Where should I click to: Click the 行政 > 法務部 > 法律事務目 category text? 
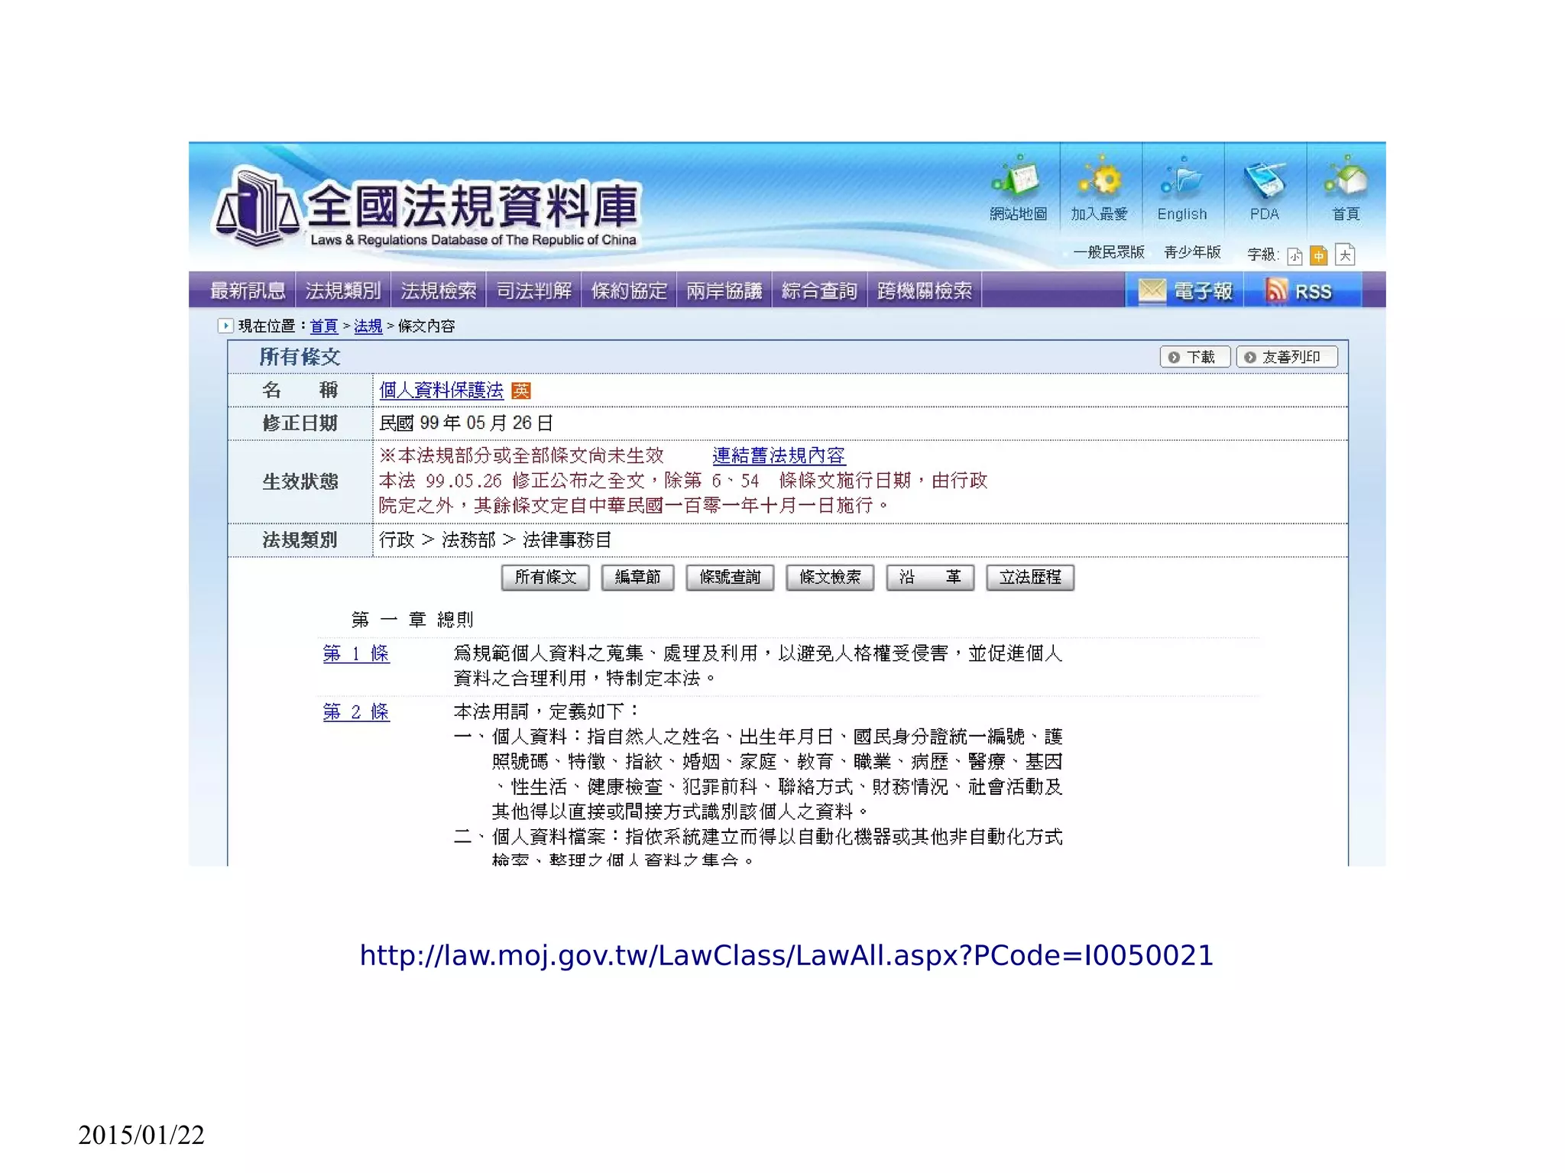[496, 540]
